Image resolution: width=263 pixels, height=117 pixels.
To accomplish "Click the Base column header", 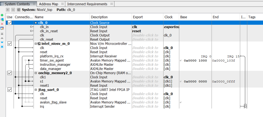I will pos(183,17).
